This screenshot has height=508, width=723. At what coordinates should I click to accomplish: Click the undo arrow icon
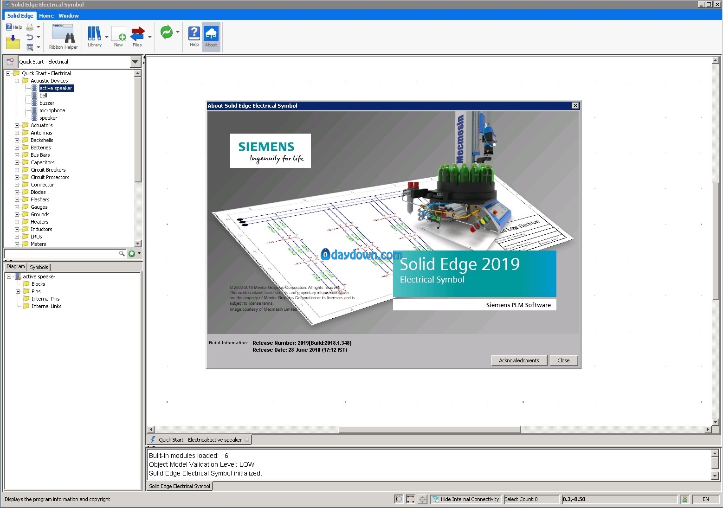pos(30,37)
